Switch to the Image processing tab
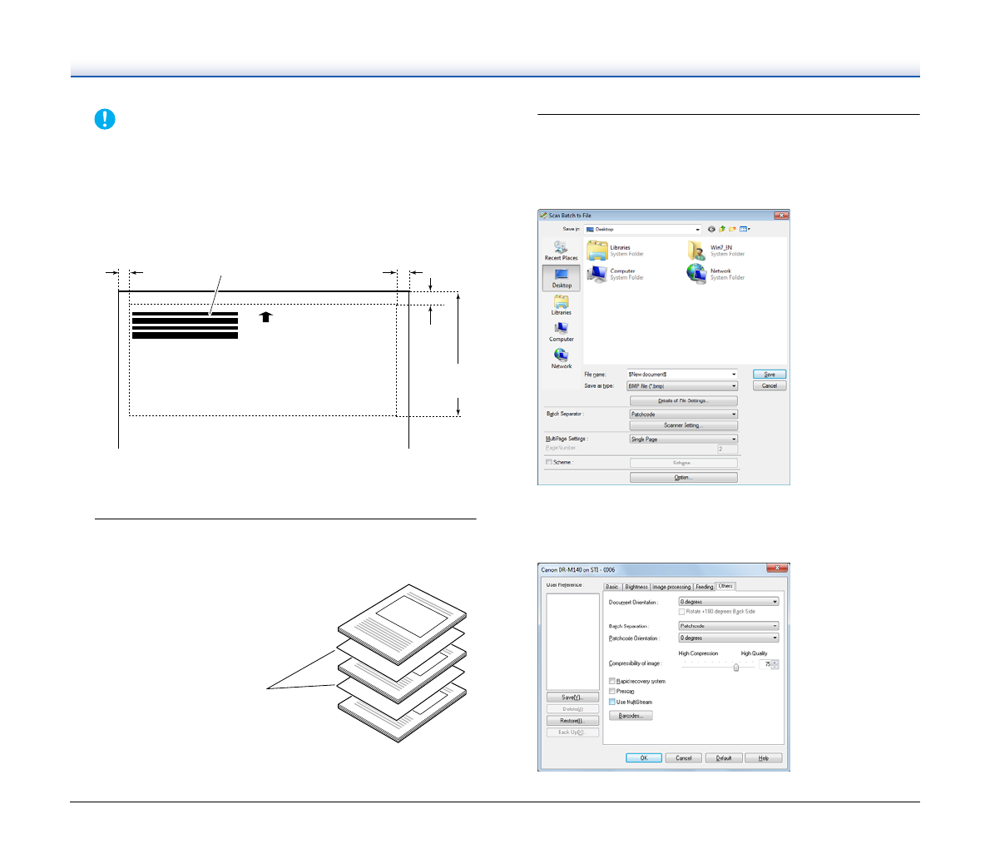The image size is (990, 849). point(671,587)
